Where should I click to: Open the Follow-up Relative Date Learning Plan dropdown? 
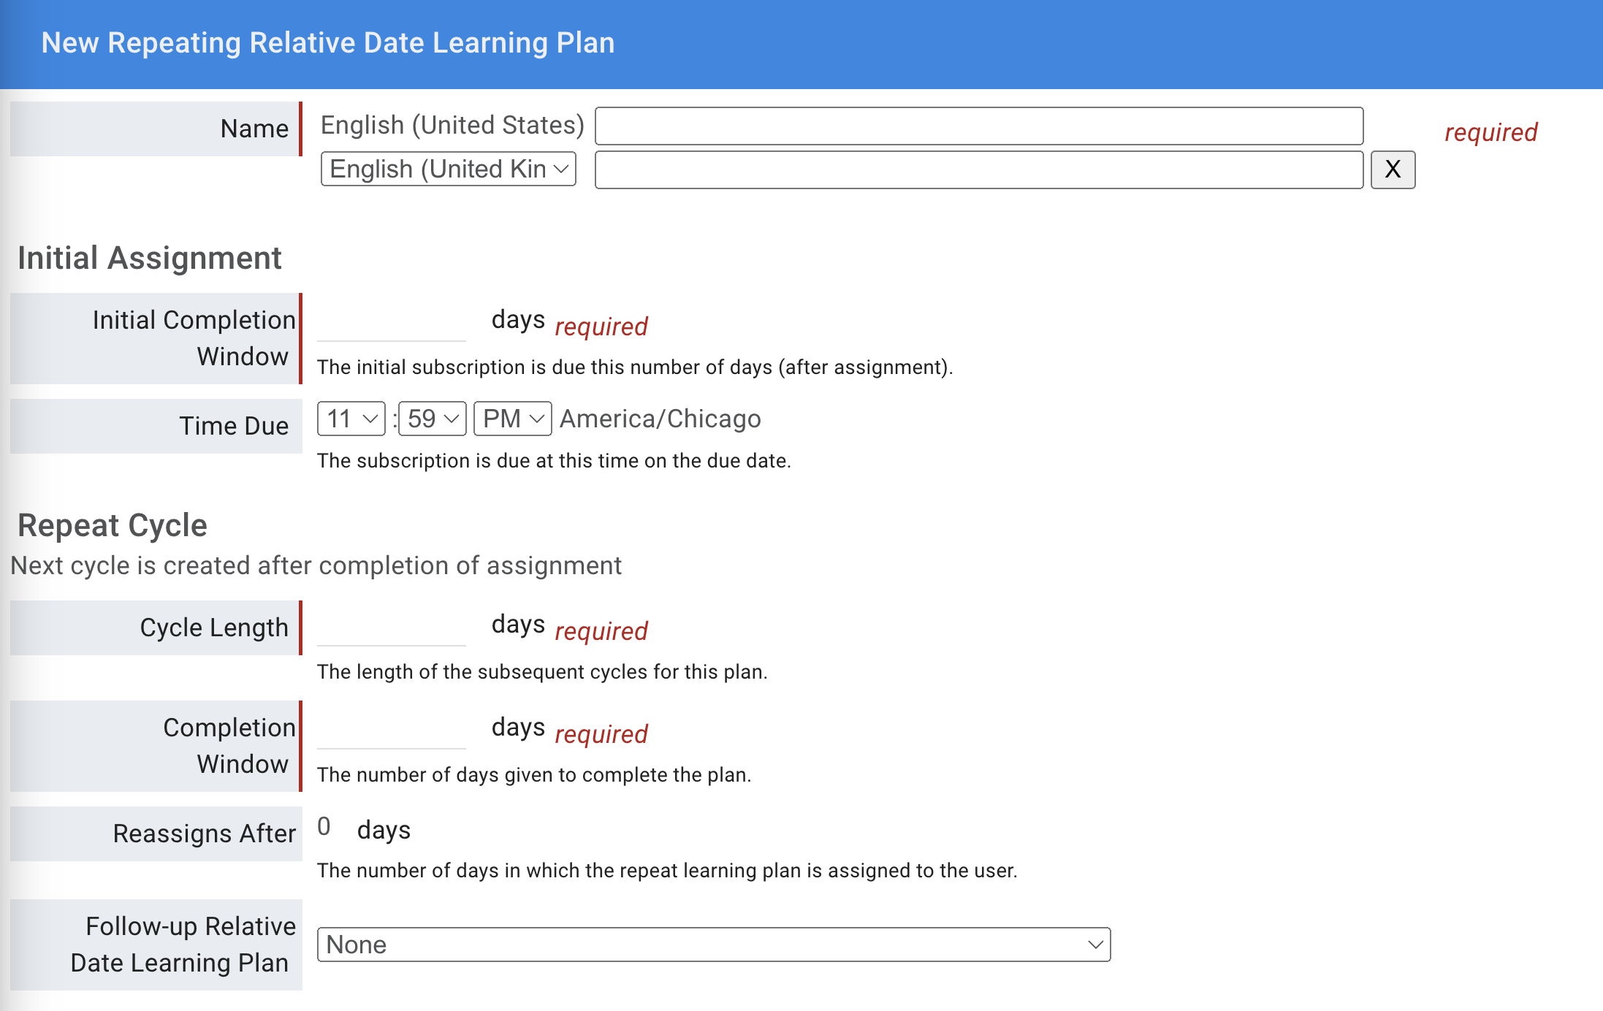point(713,945)
